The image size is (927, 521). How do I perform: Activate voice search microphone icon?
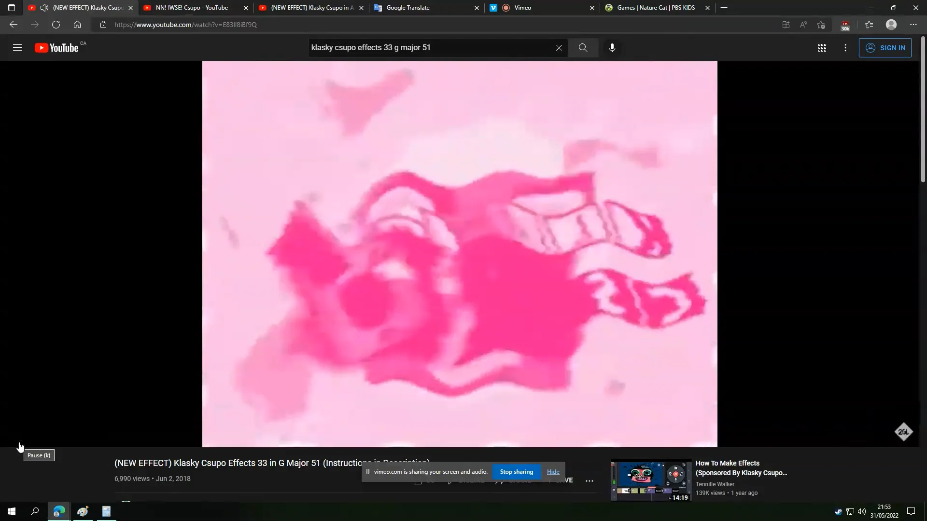[612, 48]
